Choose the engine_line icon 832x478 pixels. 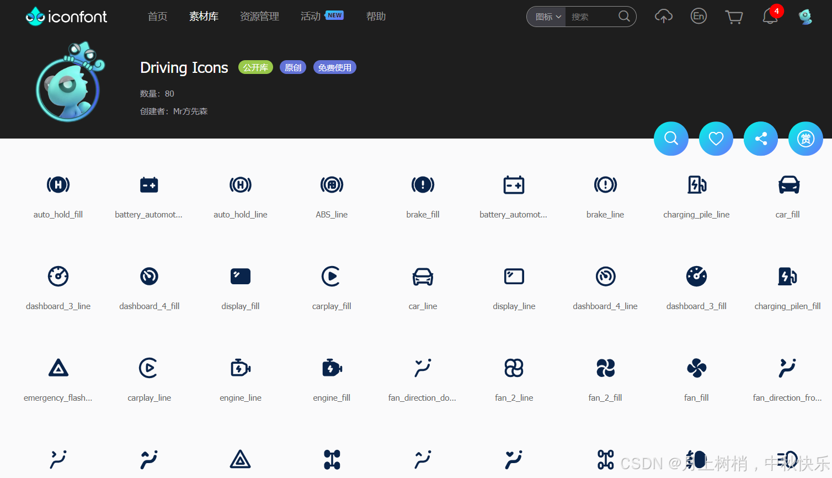click(x=241, y=368)
